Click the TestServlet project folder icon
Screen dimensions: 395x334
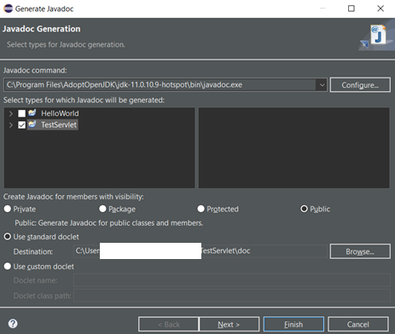point(32,124)
